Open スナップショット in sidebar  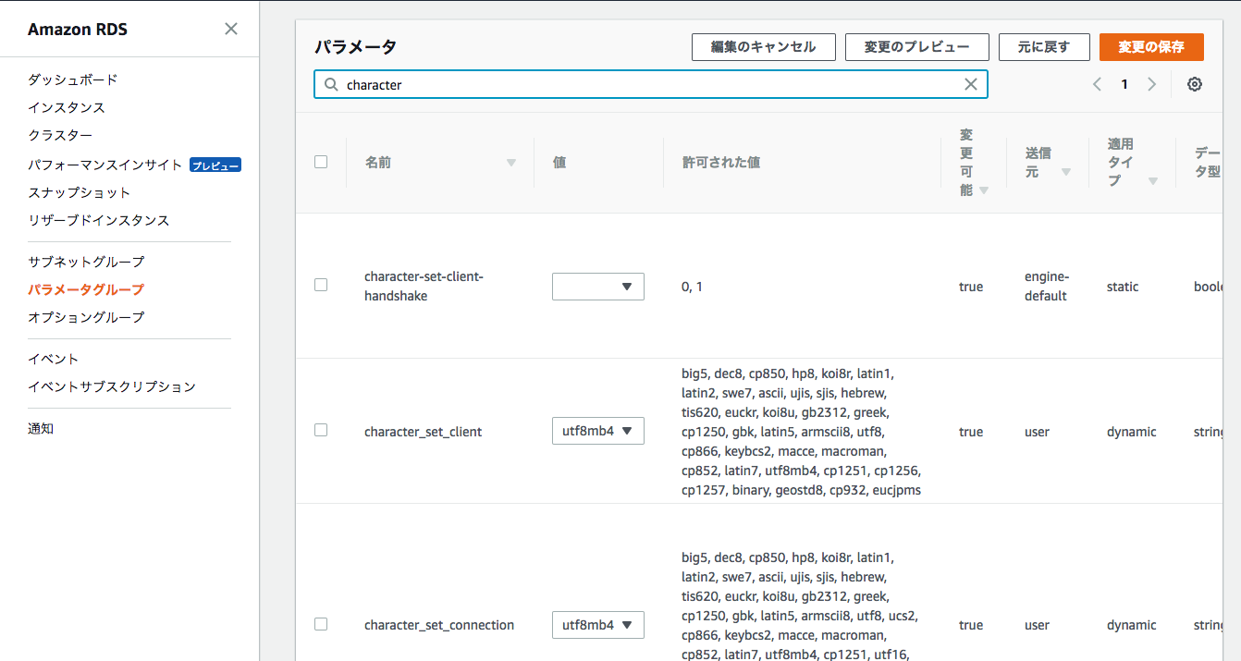point(80,192)
